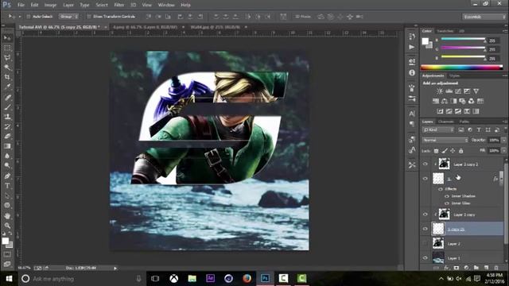
Task: Open the Fill slider dropdown arrow
Action: click(x=503, y=151)
